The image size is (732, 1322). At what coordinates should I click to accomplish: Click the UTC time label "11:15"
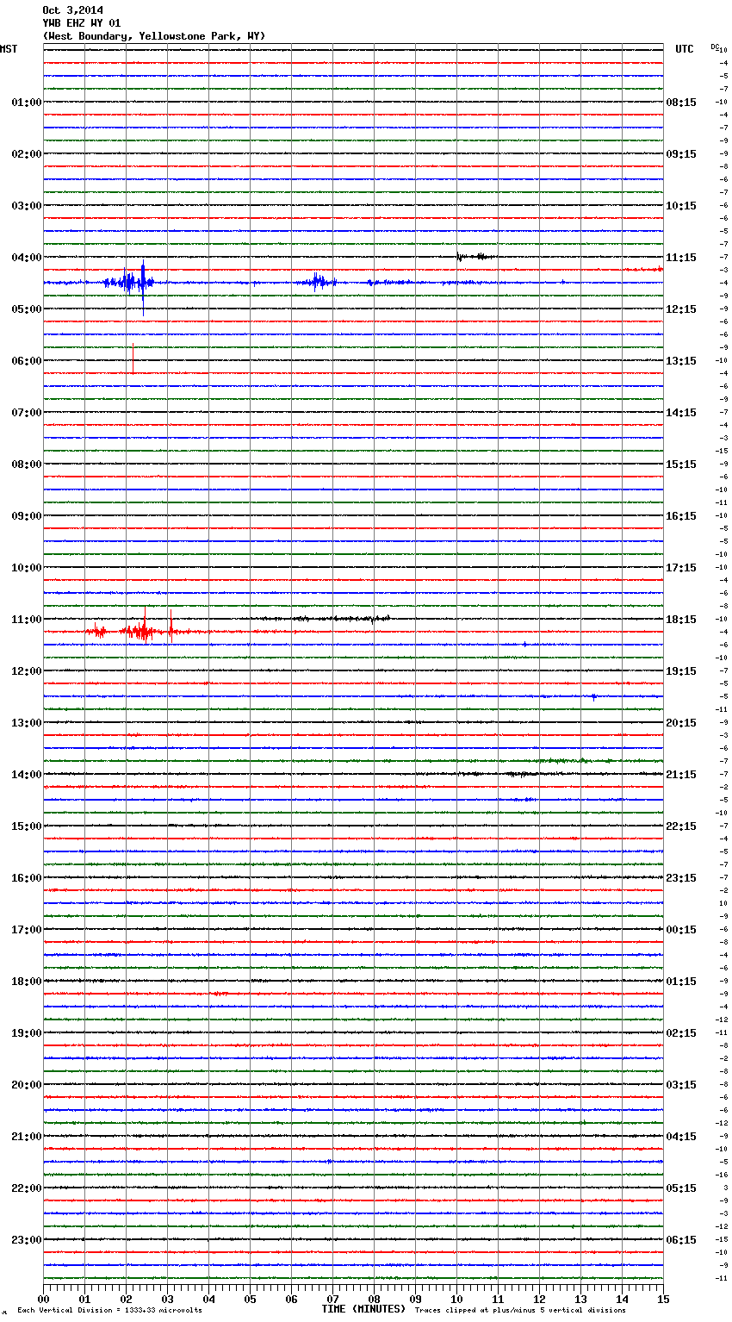[681, 258]
